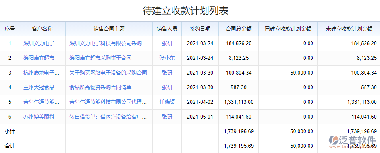Click salesperson 张小东
Image resolution: width=380 pixels, height=153 pixels.
point(167,58)
